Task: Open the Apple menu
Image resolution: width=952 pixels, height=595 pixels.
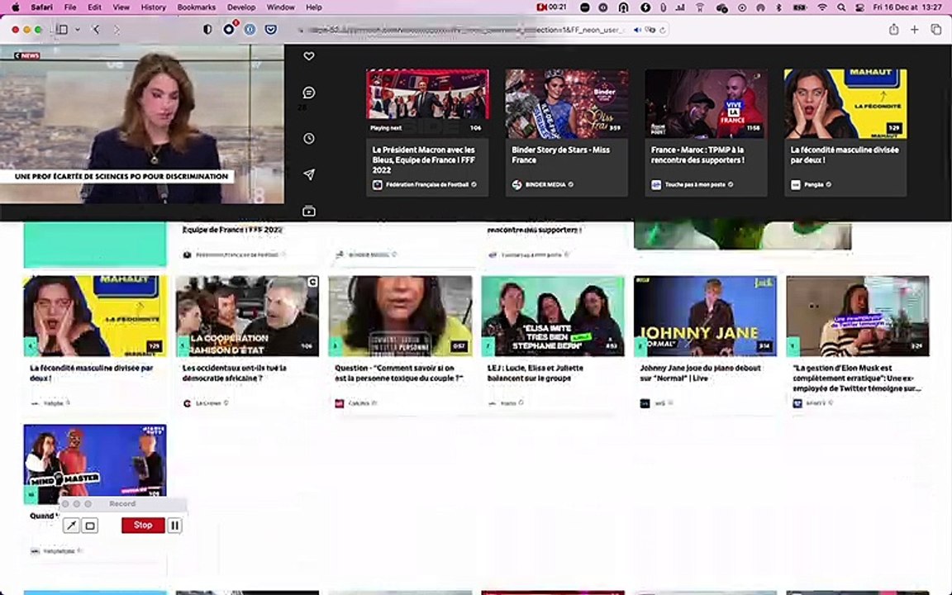Action: (16, 7)
